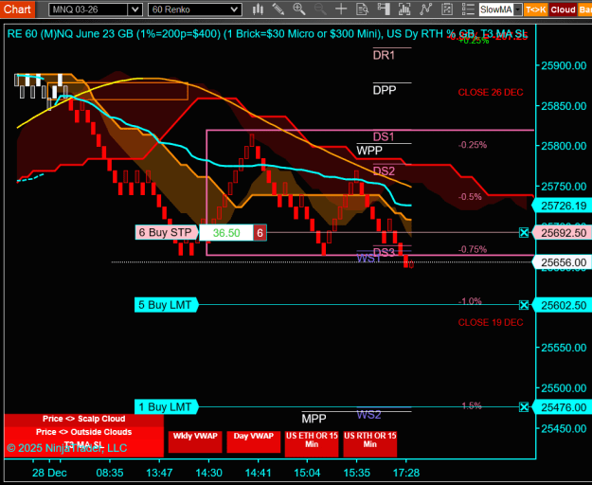Click the 36.50 order value field
Image resolution: width=592 pixels, height=485 pixels.
pyautogui.click(x=226, y=233)
